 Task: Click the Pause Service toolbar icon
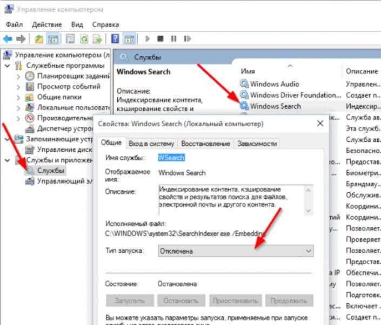173,39
